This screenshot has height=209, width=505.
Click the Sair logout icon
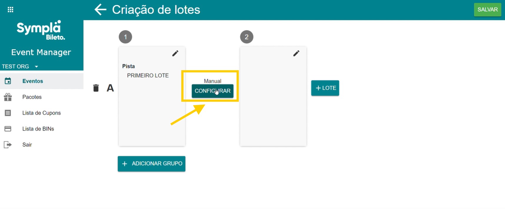coord(8,145)
